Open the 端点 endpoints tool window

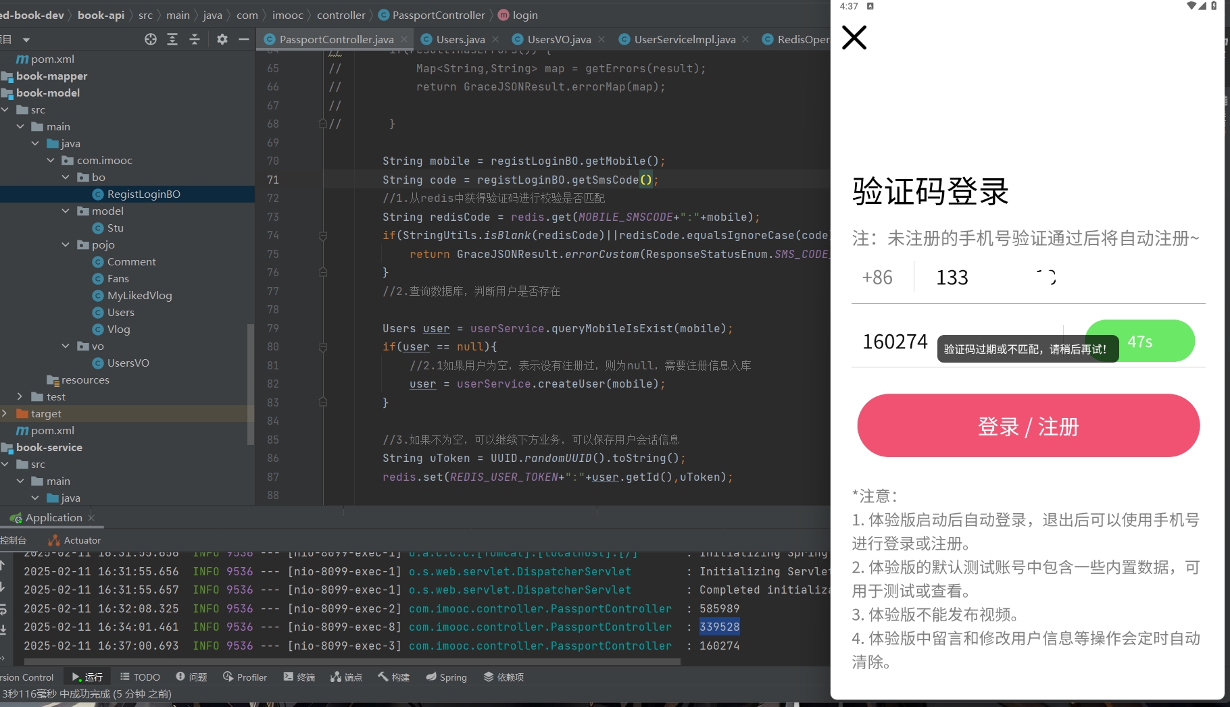click(x=346, y=677)
